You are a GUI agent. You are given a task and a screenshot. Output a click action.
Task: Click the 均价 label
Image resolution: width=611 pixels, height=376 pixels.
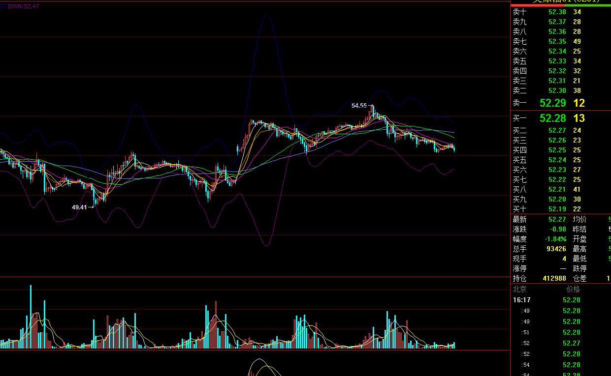579,219
